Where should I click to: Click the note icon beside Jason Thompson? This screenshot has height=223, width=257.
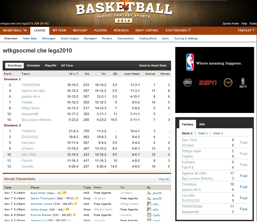pos(77,198)
